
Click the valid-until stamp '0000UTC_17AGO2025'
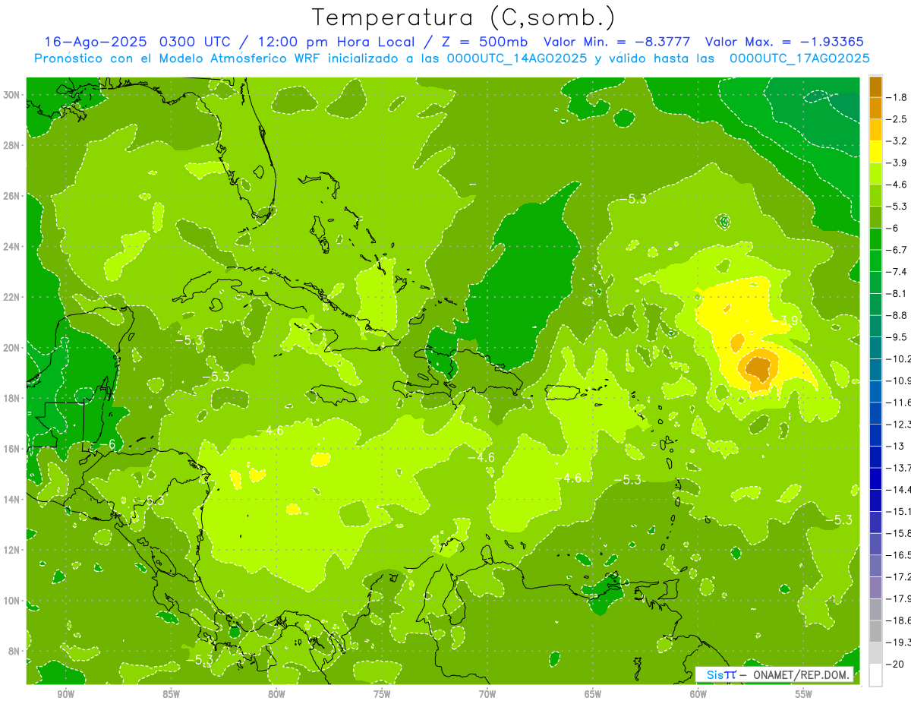click(x=799, y=58)
